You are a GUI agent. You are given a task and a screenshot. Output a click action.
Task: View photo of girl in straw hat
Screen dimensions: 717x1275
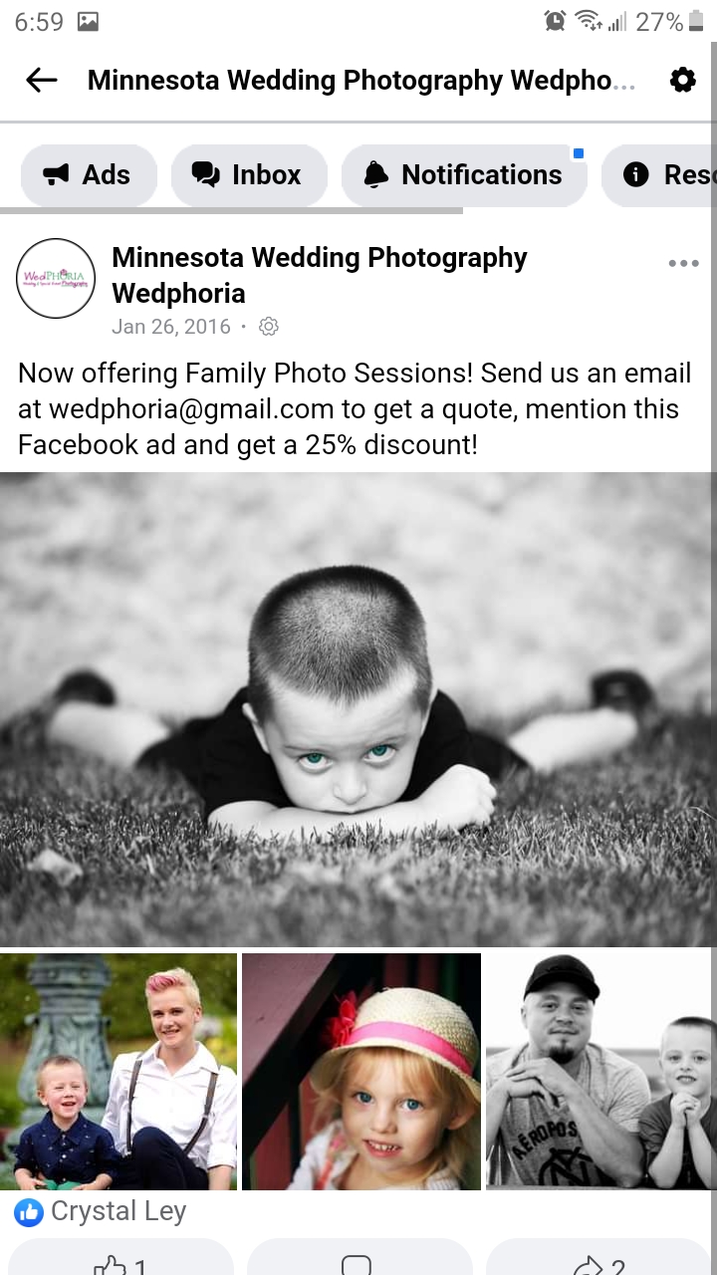tap(361, 1071)
